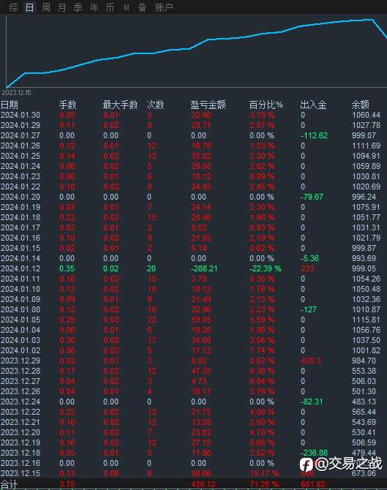This screenshot has height=490, width=387.
Task: Switch to the M tab
Action: tap(127, 7)
